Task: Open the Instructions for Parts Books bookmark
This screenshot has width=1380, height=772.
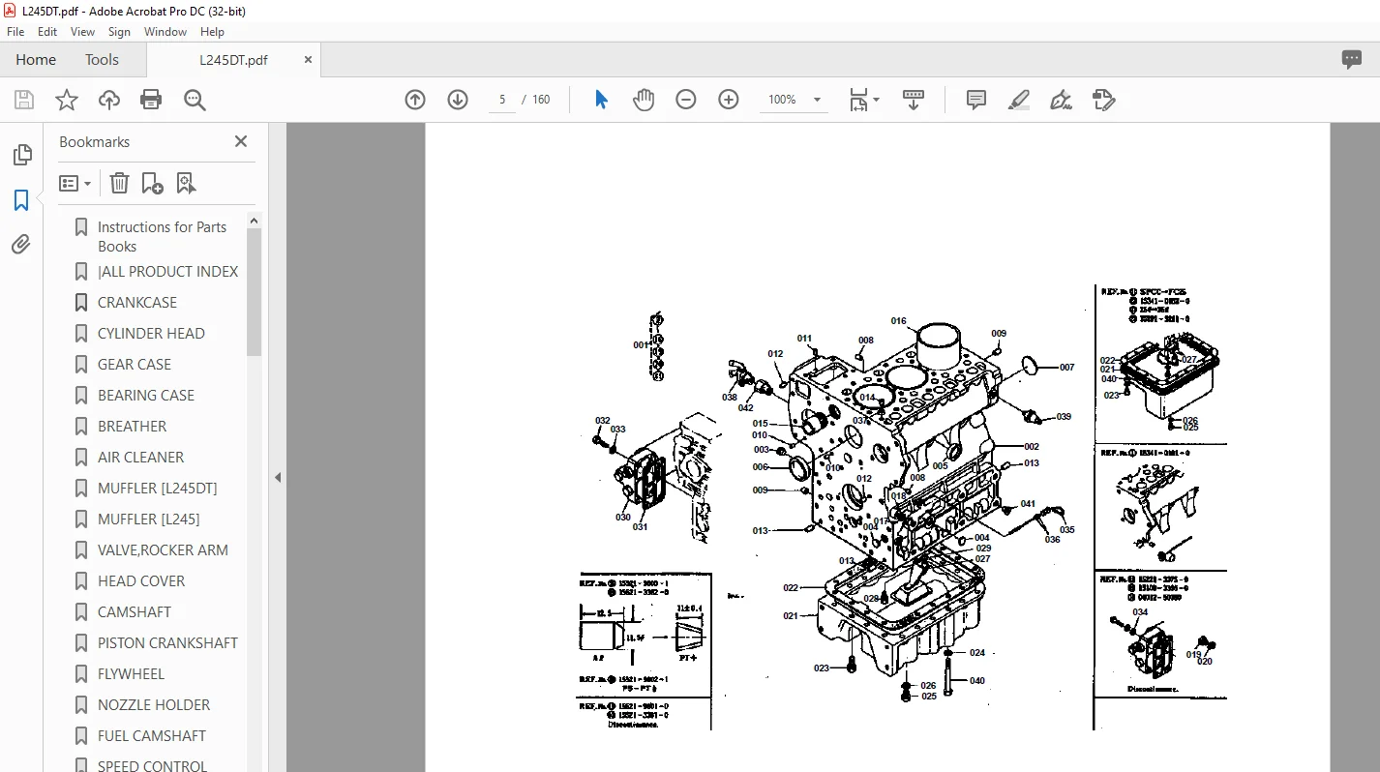Action: pos(162,236)
